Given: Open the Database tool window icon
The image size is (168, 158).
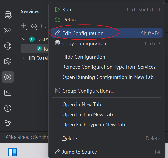Looking at the screenshot, I should coord(8,15).
